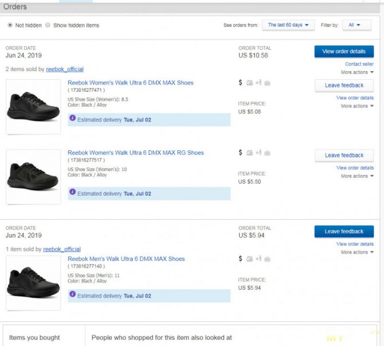Expand More actions for the $5.50 item
The width and height of the screenshot is (384, 346).
coord(357,176)
